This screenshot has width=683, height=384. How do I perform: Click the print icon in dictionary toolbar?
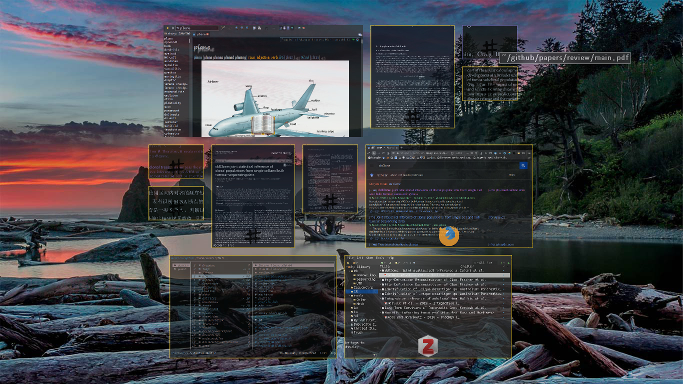point(259,28)
